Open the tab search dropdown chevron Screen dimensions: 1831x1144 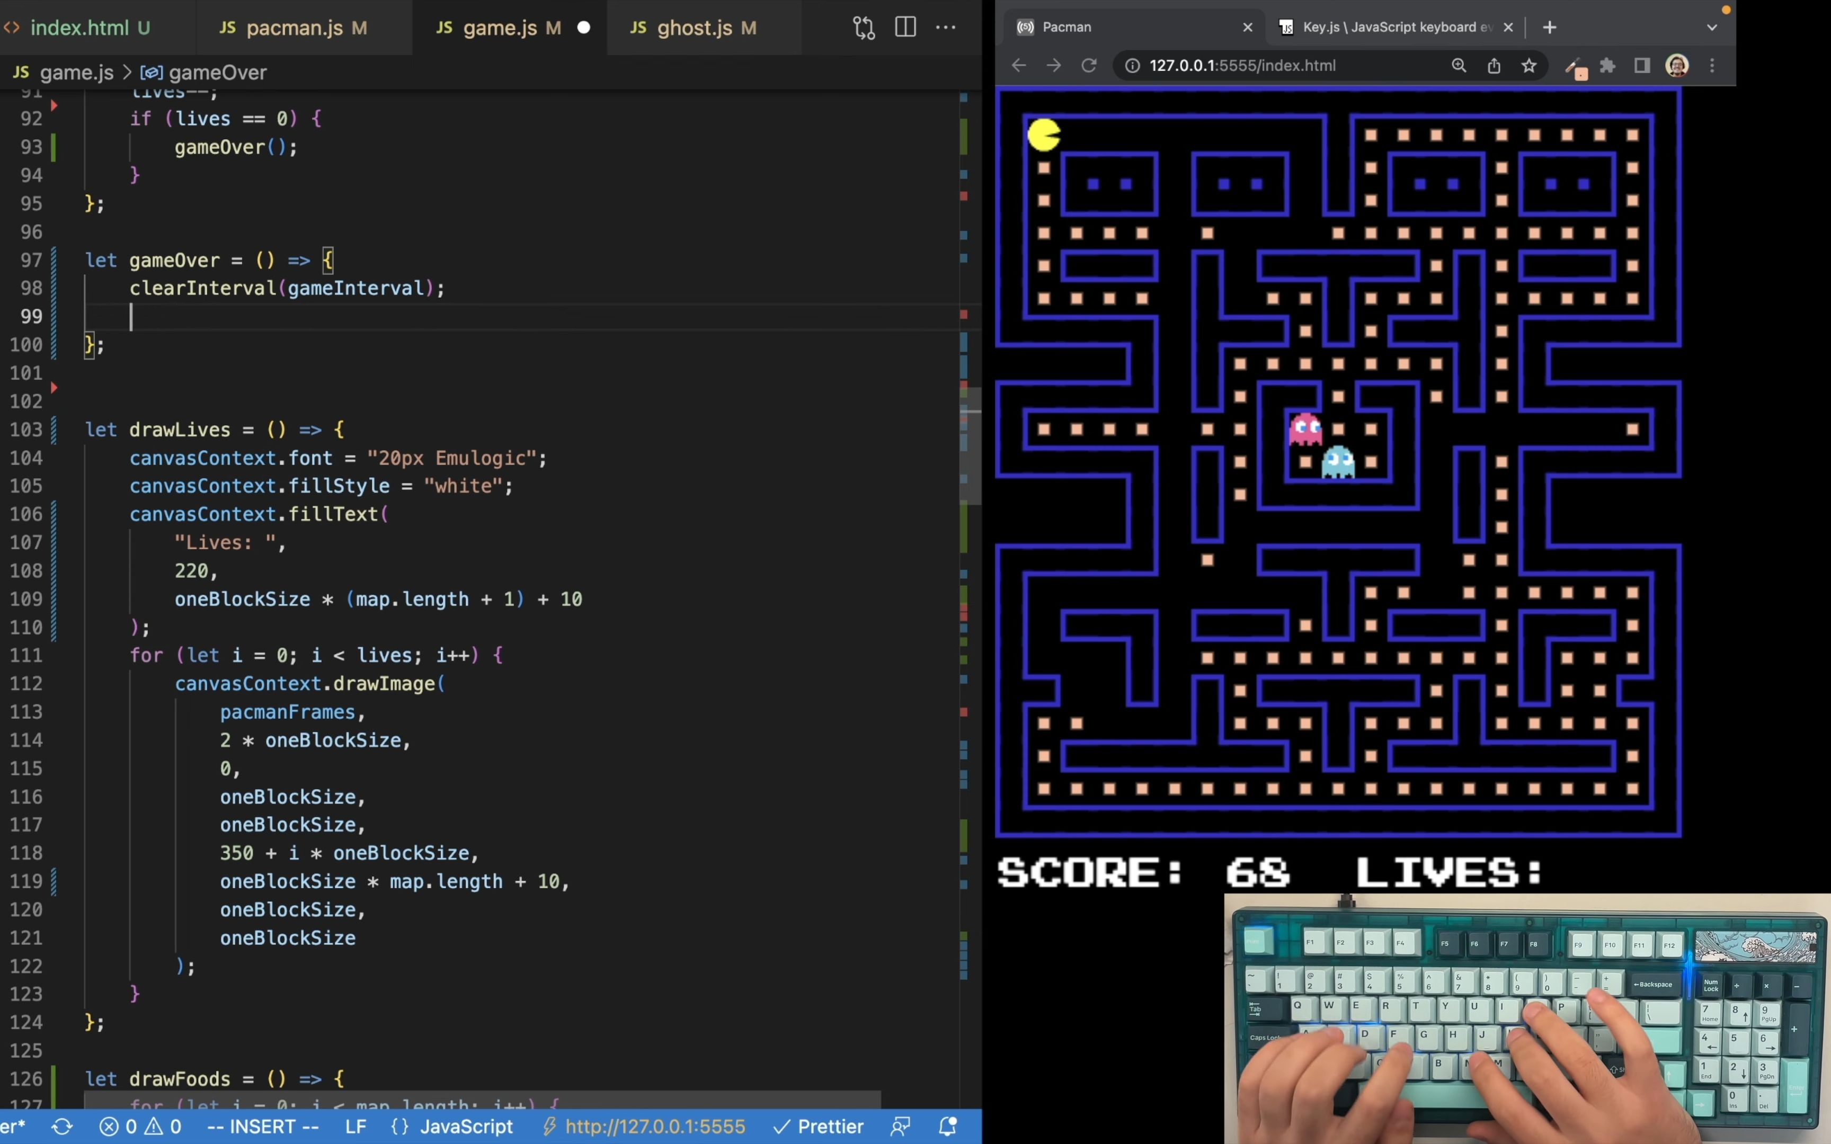pyautogui.click(x=1712, y=27)
